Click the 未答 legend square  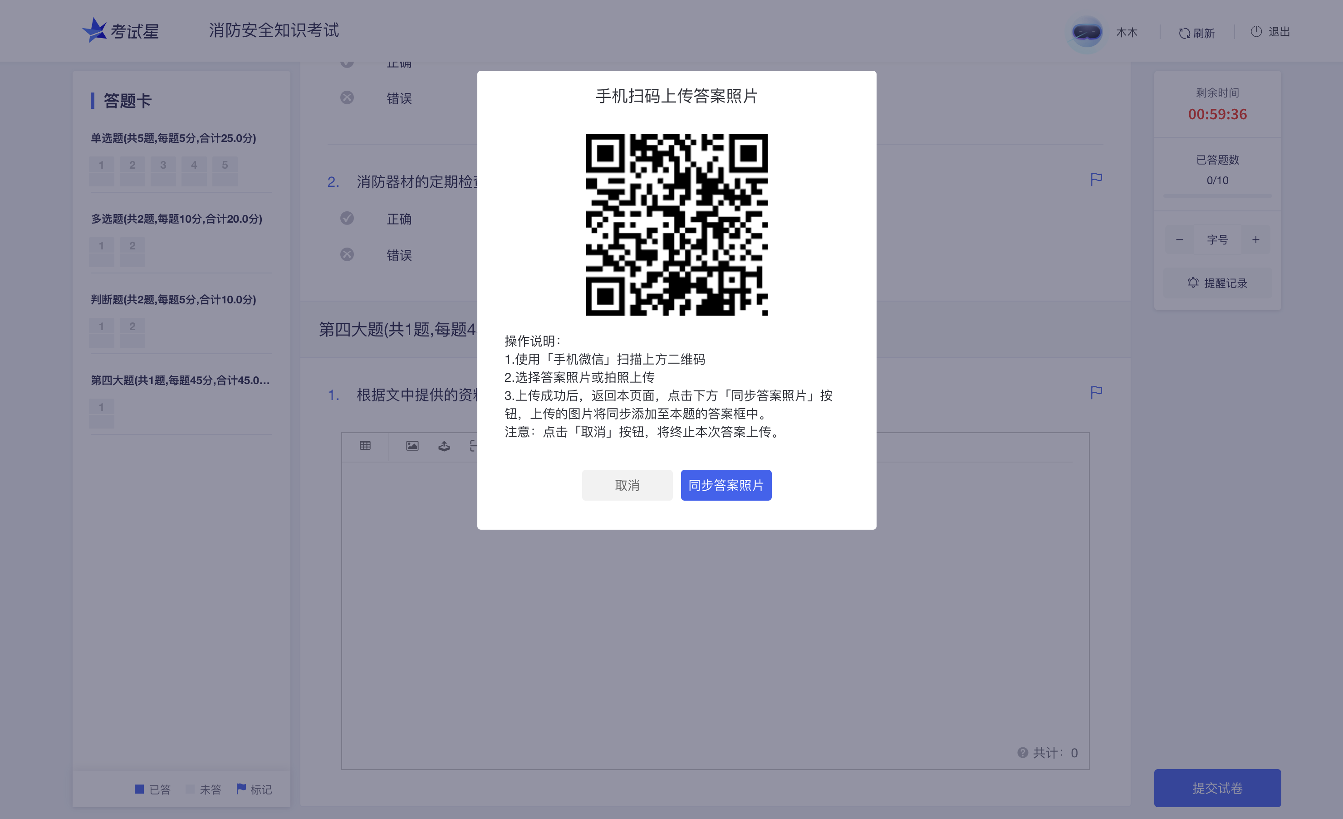click(190, 789)
